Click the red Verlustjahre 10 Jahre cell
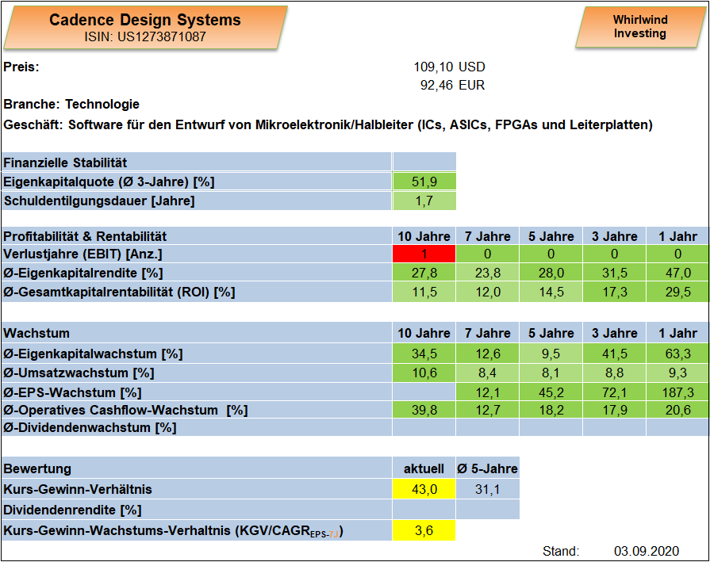Image resolution: width=710 pixels, height=562 pixels. point(424,254)
